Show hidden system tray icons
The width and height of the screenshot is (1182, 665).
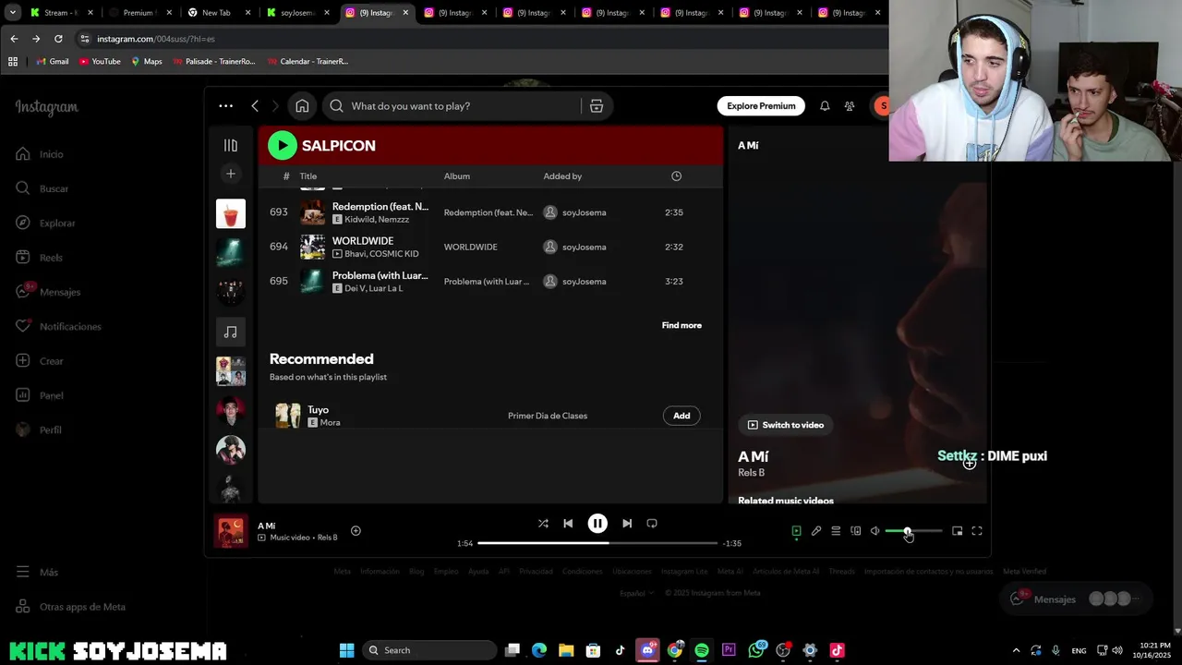point(1016,650)
